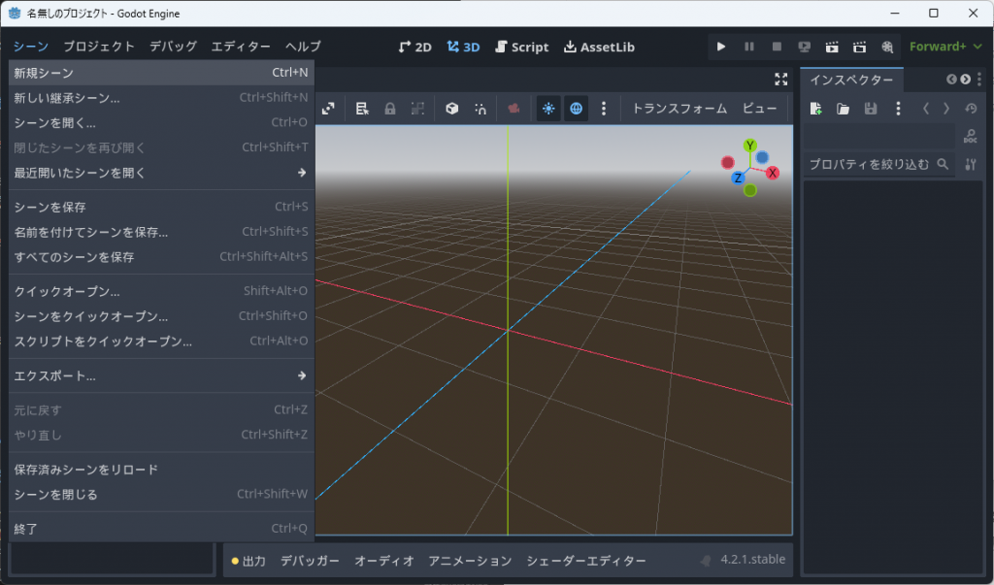Open the 出力 bottom panel

tap(248, 561)
